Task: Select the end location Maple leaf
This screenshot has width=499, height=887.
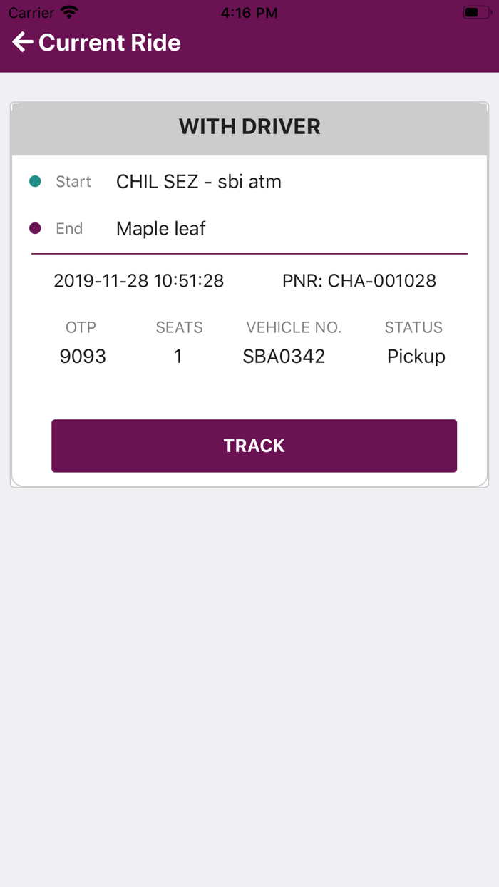Action: tap(160, 228)
